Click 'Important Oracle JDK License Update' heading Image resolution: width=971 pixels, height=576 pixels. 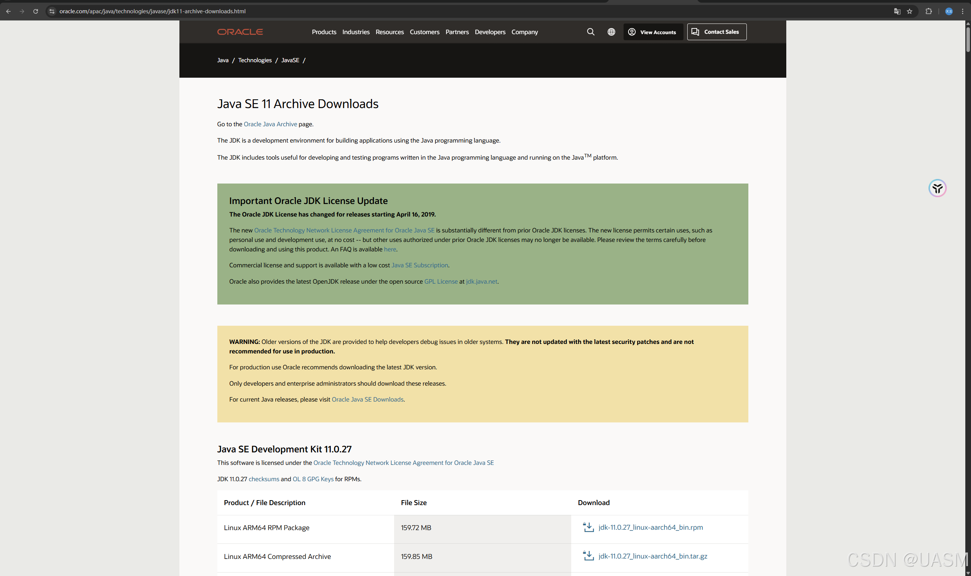[308, 201]
